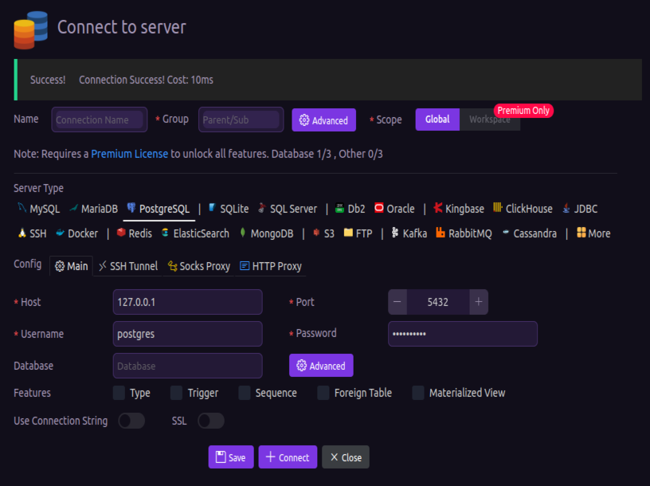Screen dimensions: 650x486
Task: Edit the Host field 127.0.0.1
Action: pos(187,302)
